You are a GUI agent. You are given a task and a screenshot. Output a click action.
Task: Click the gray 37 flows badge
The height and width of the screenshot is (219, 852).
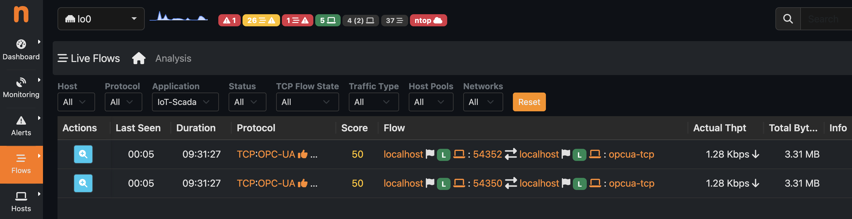coord(394,21)
